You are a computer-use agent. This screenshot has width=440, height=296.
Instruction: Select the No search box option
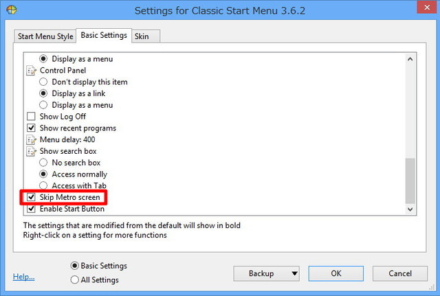click(43, 163)
